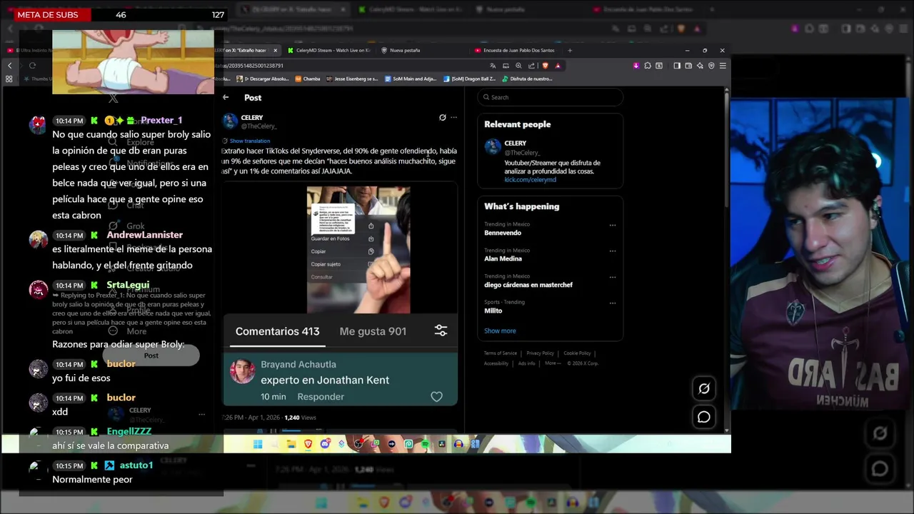The width and height of the screenshot is (914, 514).
Task: Click the browser translate page icon
Action: coord(493,66)
